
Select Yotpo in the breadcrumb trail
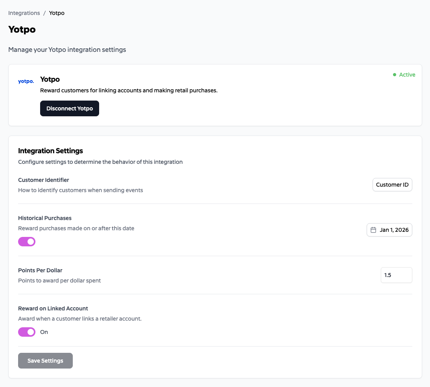(x=56, y=13)
